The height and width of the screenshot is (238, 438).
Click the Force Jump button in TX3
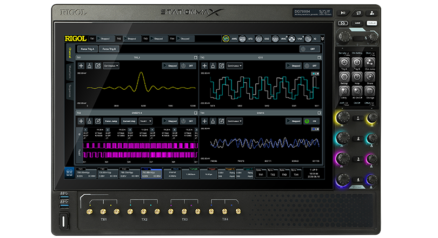(x=111, y=121)
